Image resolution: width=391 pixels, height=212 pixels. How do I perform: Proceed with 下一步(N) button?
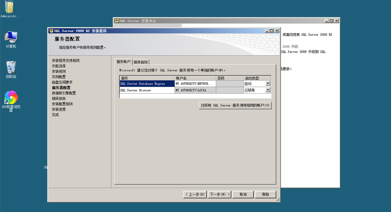point(220,194)
